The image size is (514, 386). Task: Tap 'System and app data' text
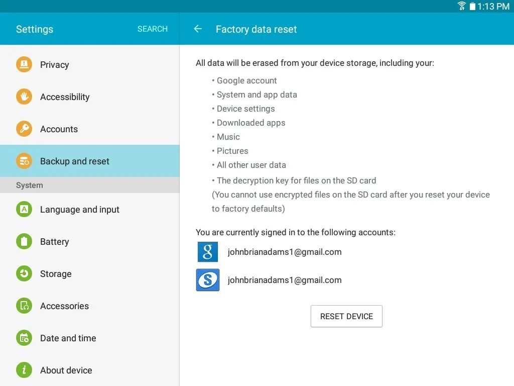coord(256,94)
